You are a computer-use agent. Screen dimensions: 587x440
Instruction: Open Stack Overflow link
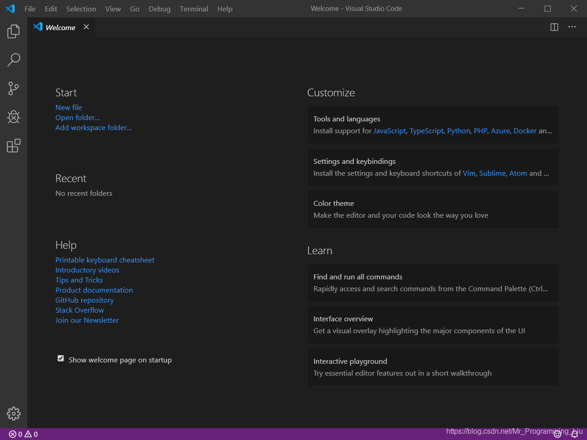point(79,310)
